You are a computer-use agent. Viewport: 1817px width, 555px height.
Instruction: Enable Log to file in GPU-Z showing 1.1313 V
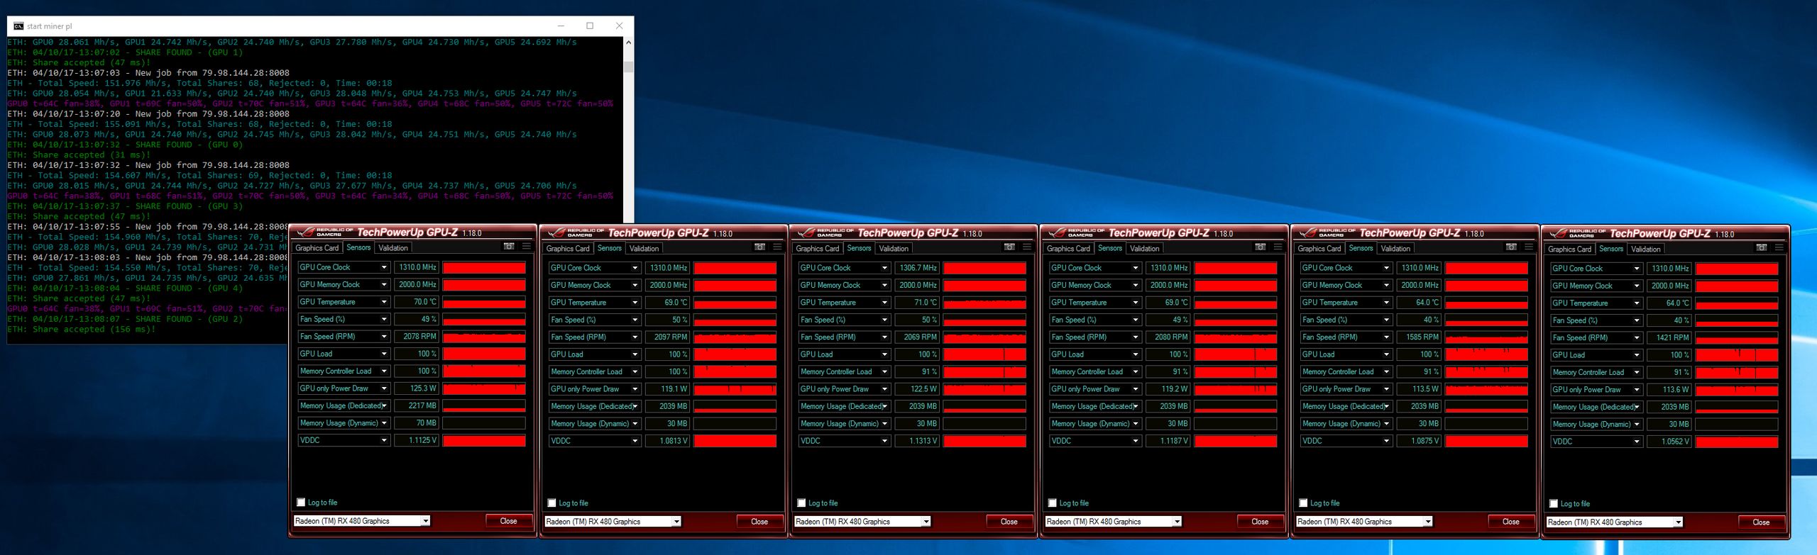(801, 503)
